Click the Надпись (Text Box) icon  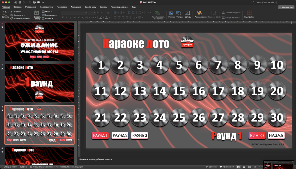pos(187,13)
